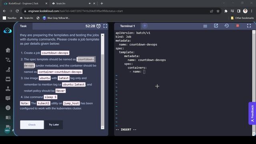
Task: Switch to the KodeKloud Engineer browser tab
Action: click(25, 3)
